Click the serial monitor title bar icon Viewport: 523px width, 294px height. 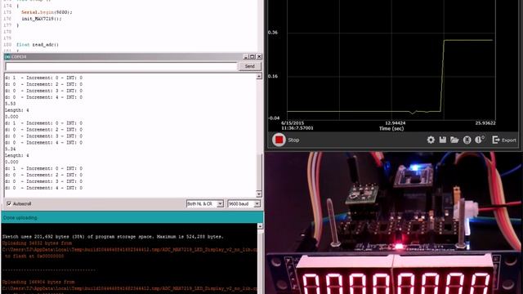pos(7,56)
